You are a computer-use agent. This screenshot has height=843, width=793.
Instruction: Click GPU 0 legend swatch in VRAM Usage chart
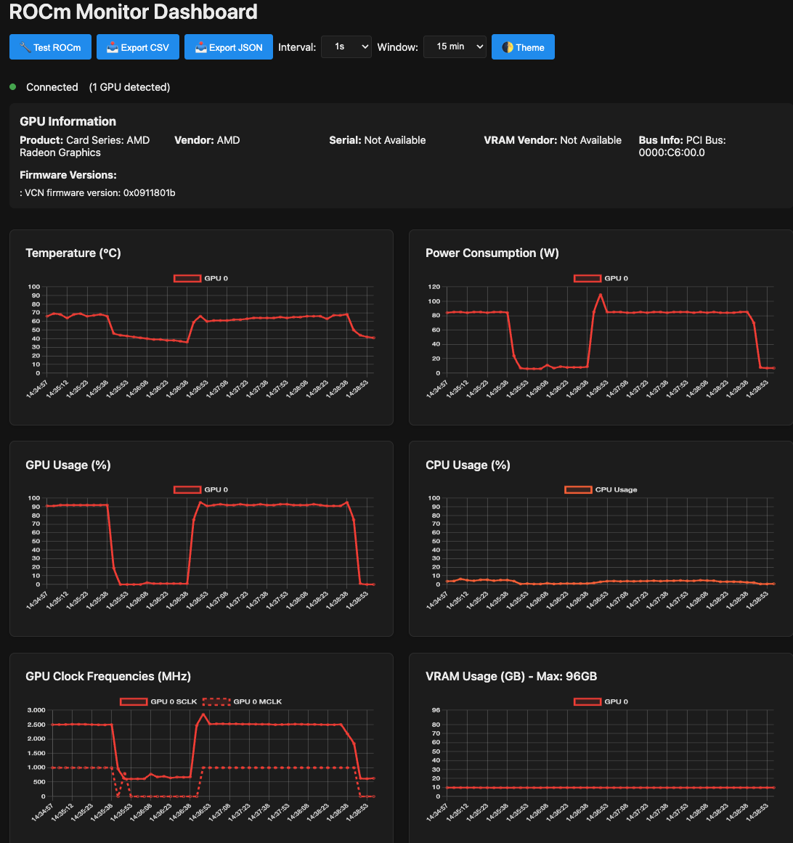click(x=587, y=701)
